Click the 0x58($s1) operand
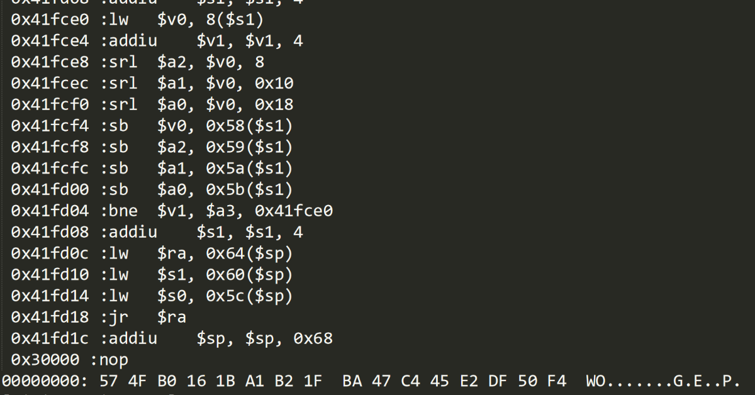The image size is (755, 395). point(249,126)
